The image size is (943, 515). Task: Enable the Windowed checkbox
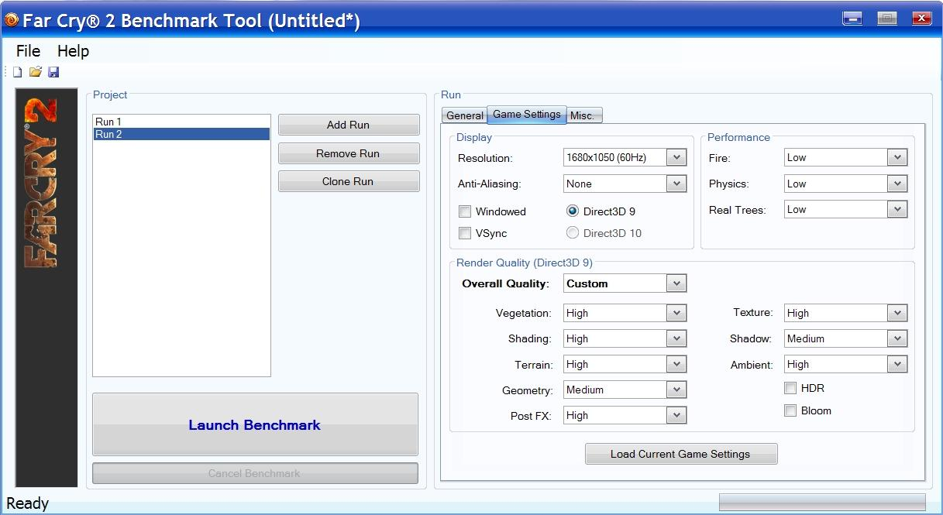(x=465, y=211)
